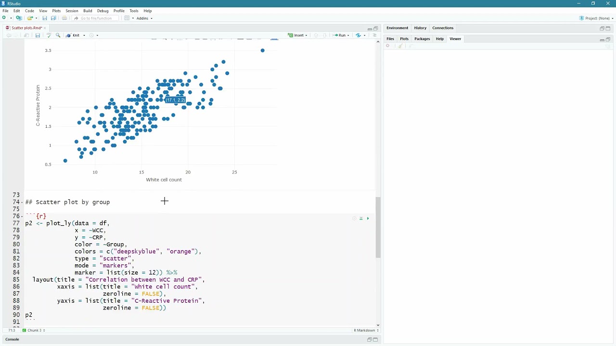Go to next chunk with the down arrow
616x346 pixels.
[x=325, y=35]
